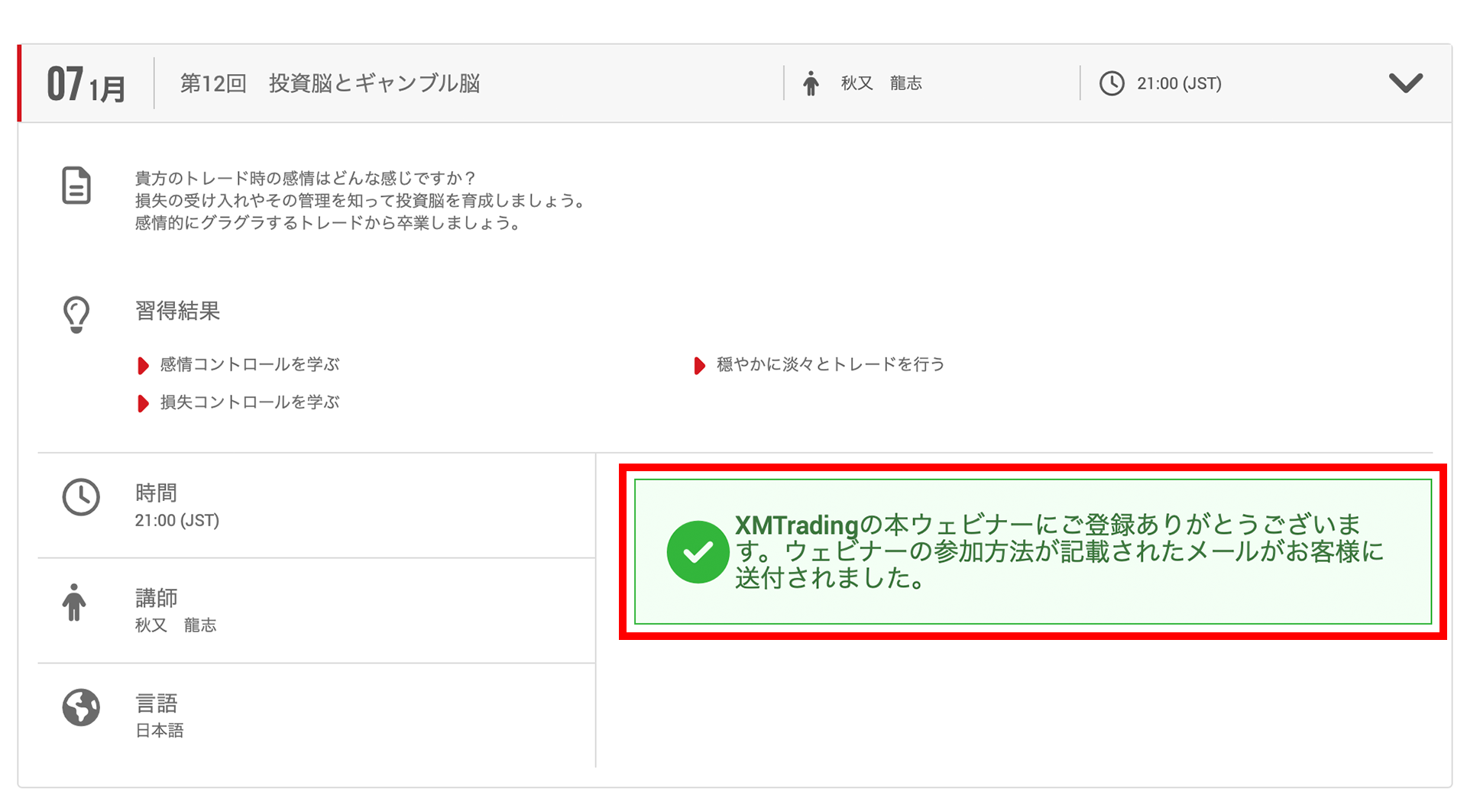The image size is (1467, 811).
Task: Select the 損失コントロールを学ぶ bullet item
Action: (x=249, y=402)
